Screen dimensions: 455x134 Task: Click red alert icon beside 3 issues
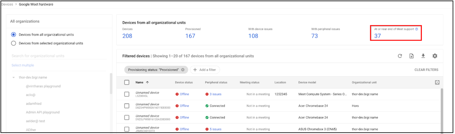(207, 94)
